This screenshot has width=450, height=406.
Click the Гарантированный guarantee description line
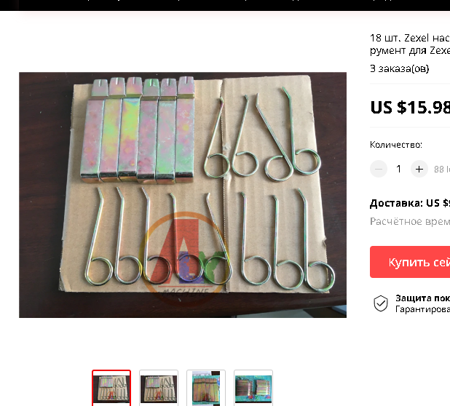pos(422,309)
